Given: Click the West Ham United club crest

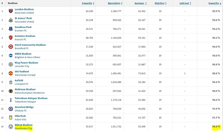Looking at the screenshot, I should pyautogui.click(x=10, y=11).
